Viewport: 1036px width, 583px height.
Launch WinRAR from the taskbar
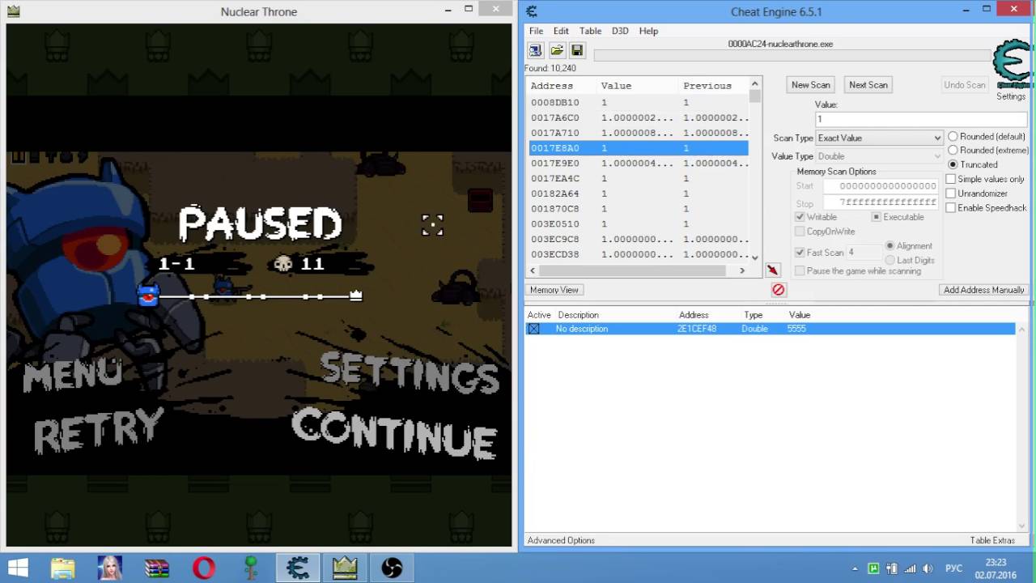pos(157,568)
